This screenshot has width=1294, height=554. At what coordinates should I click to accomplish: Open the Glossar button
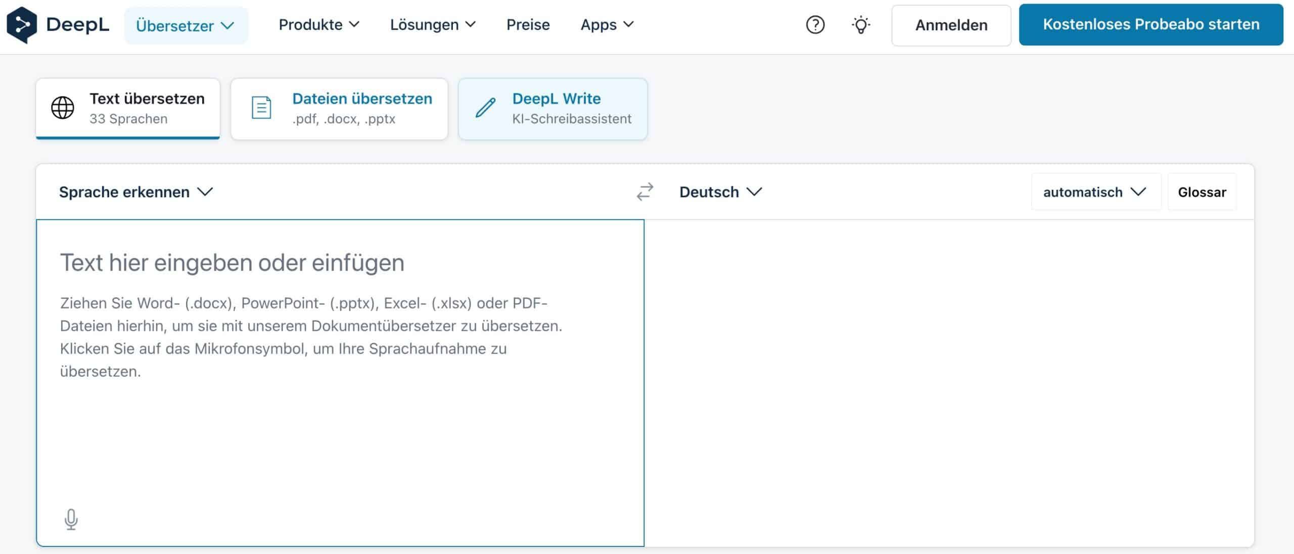pos(1202,192)
